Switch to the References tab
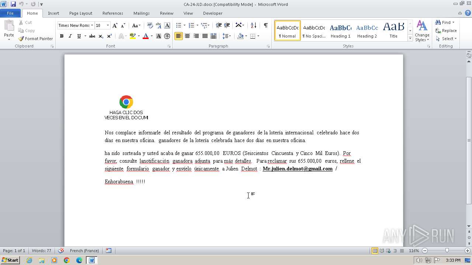Viewport: 472px width, 265px height. (x=113, y=13)
